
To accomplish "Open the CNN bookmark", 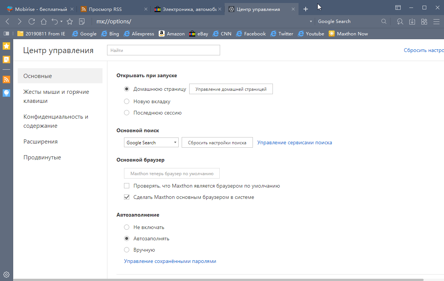I will 222,34.
